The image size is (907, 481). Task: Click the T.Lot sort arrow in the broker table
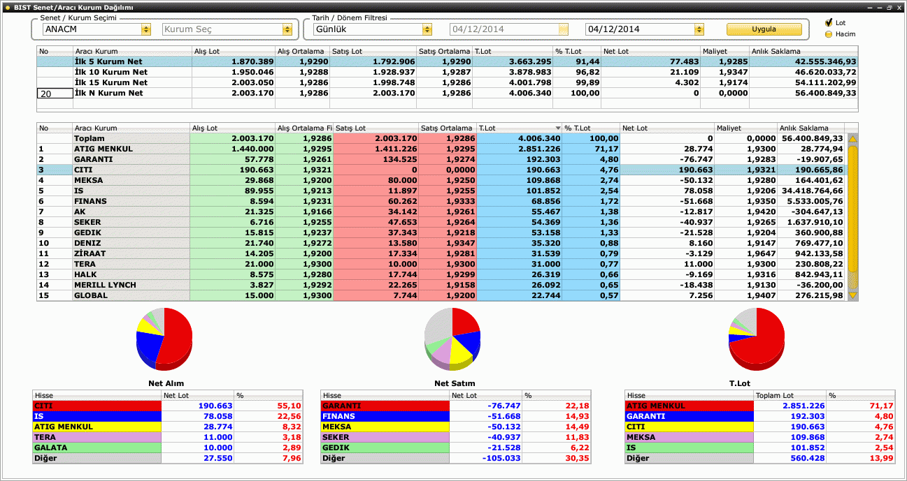click(557, 128)
